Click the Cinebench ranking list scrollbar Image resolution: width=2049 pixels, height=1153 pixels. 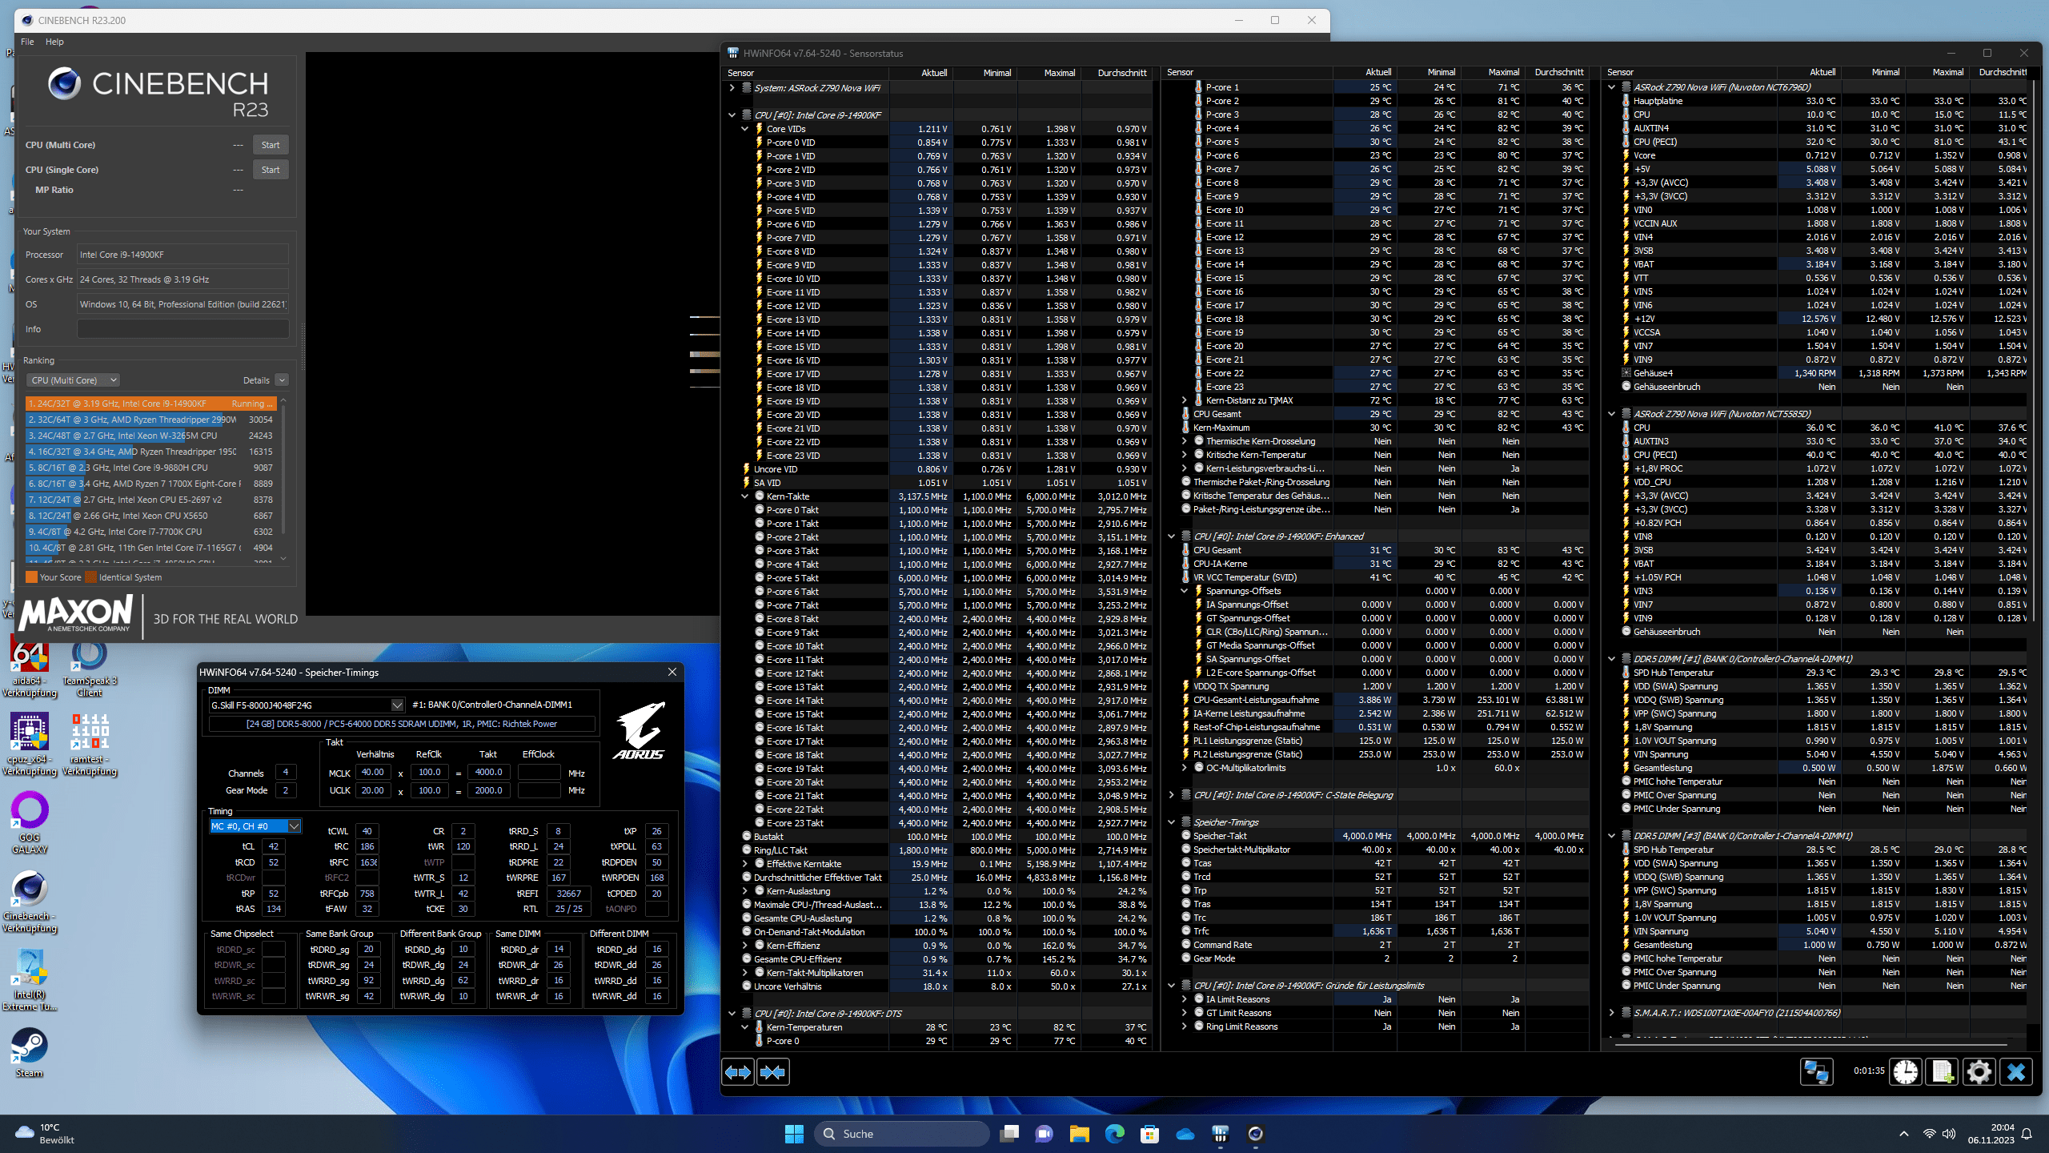pyautogui.click(x=283, y=479)
